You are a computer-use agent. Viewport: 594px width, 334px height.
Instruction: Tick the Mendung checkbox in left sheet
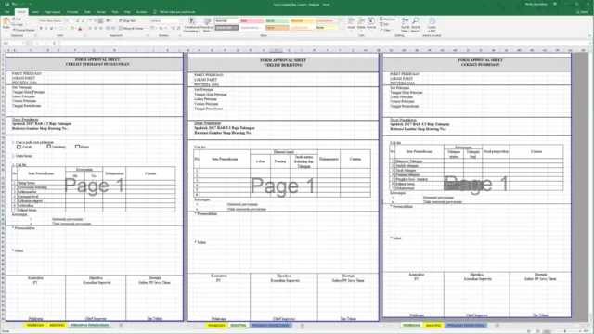click(x=49, y=147)
